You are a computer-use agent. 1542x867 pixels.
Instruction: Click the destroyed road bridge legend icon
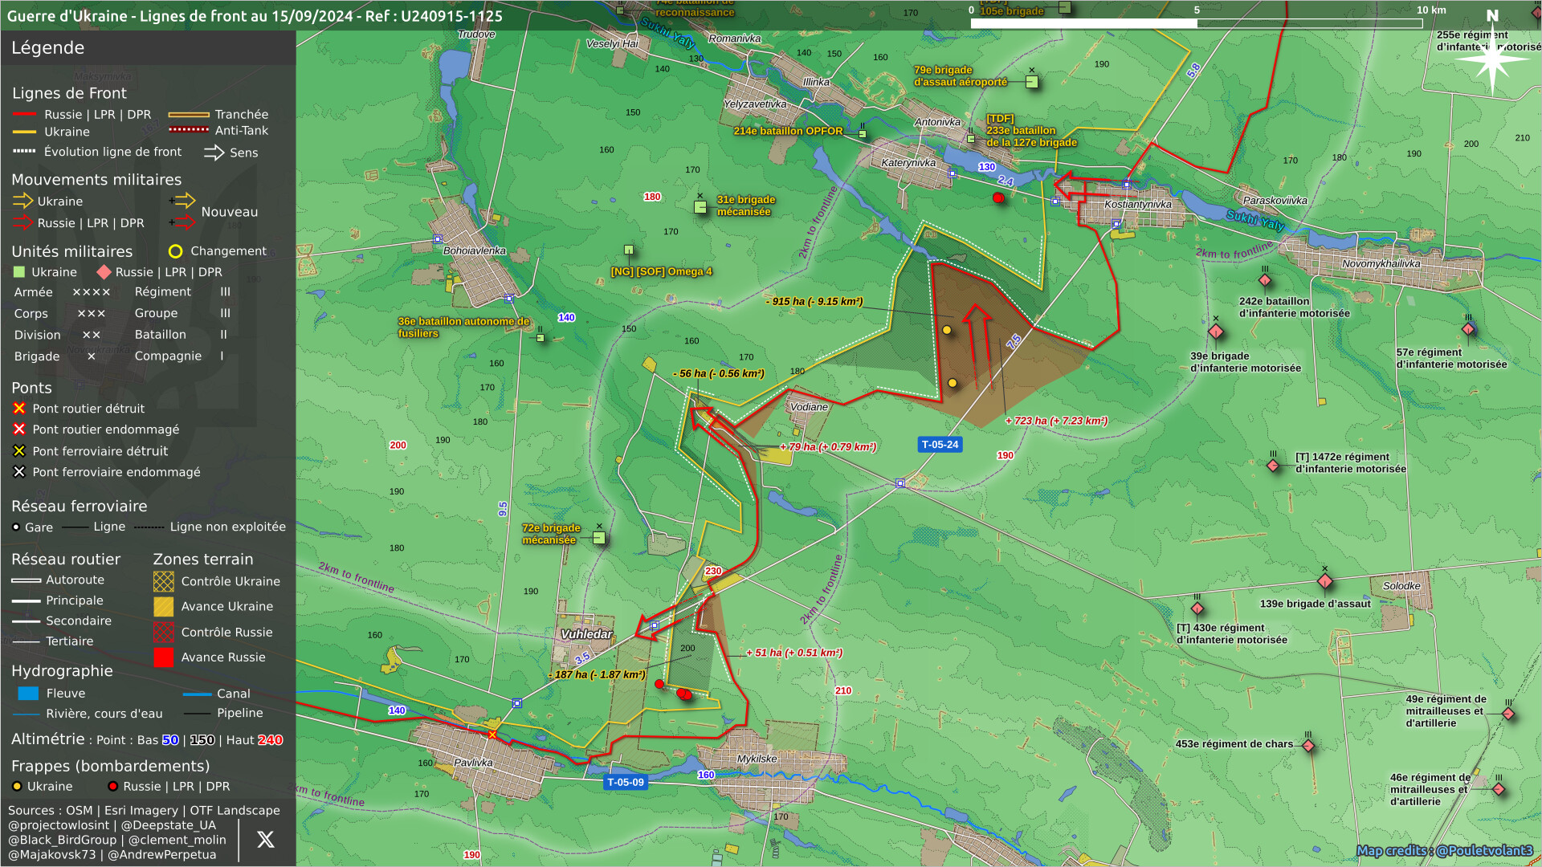(19, 409)
